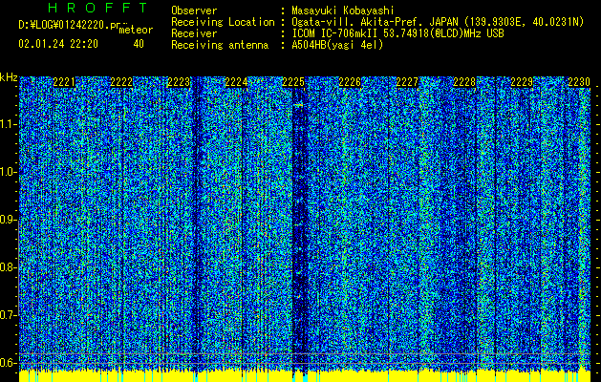Click the 2230 time marker
Screen dimensions: 601x382
579,82
